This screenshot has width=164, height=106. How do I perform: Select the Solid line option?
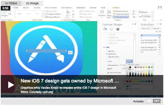pos(111,54)
